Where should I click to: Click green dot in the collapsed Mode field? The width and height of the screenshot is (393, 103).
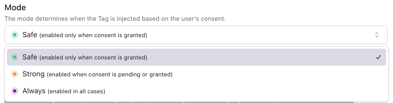pos(15,35)
